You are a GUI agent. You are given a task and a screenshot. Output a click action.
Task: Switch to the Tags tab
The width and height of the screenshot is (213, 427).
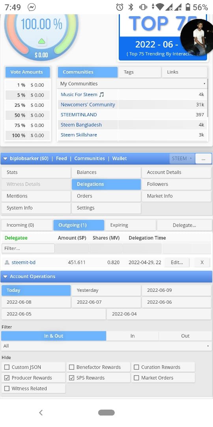(140, 72)
